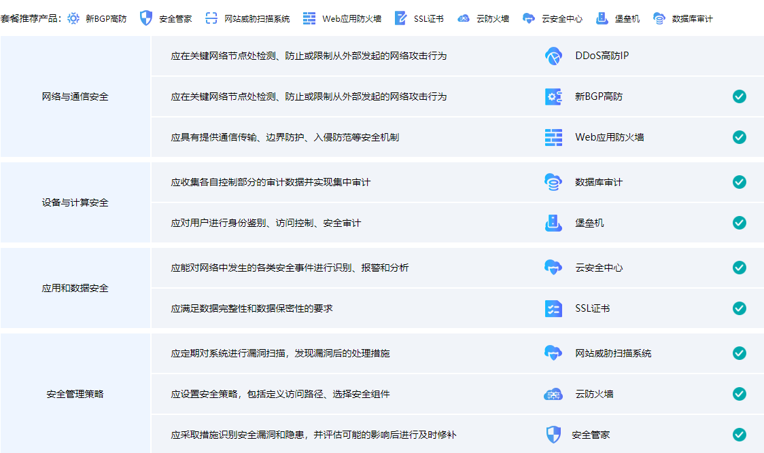Select the 设备与计算安全 category cell
This screenshot has width=764, height=453.
pos(75,202)
